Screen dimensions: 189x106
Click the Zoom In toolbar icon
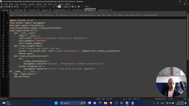tap(42, 6)
